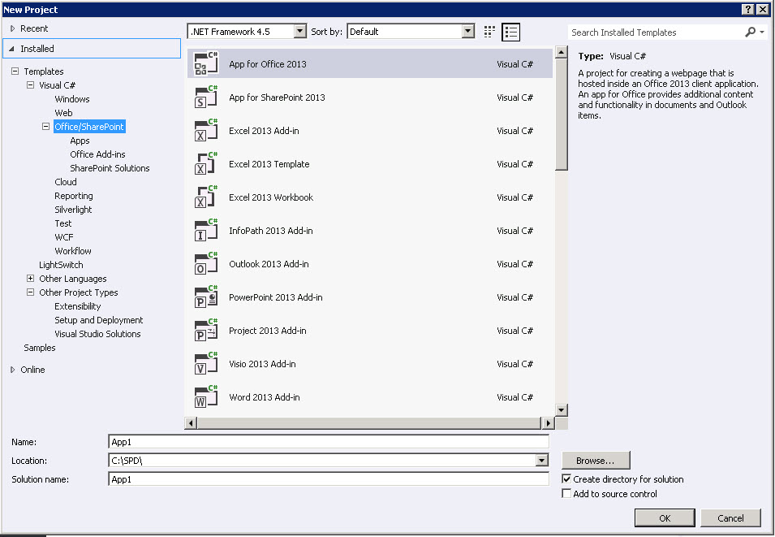
Task: Click the Browse... button
Action: click(x=595, y=461)
